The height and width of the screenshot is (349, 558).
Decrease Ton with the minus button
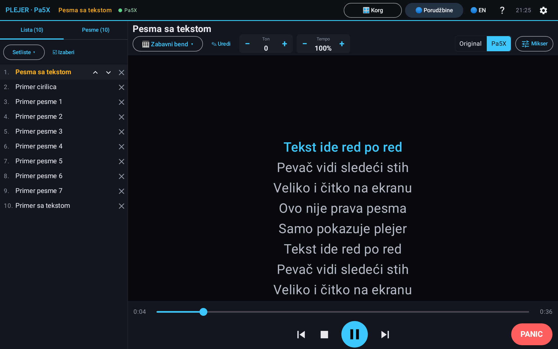[247, 44]
